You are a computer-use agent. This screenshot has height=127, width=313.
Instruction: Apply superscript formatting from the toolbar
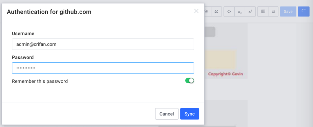tap(250, 11)
